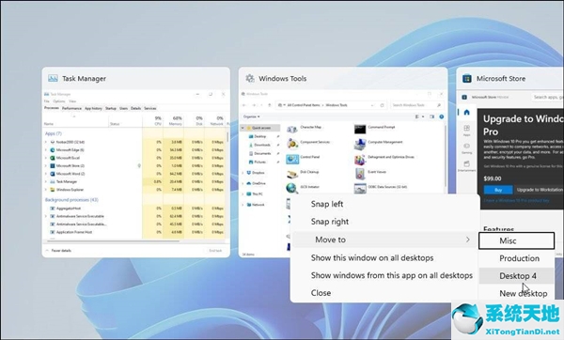The image size is (564, 340).
Task: Click the preview pane icon in Windows Tools toolbar
Action: click(x=432, y=116)
